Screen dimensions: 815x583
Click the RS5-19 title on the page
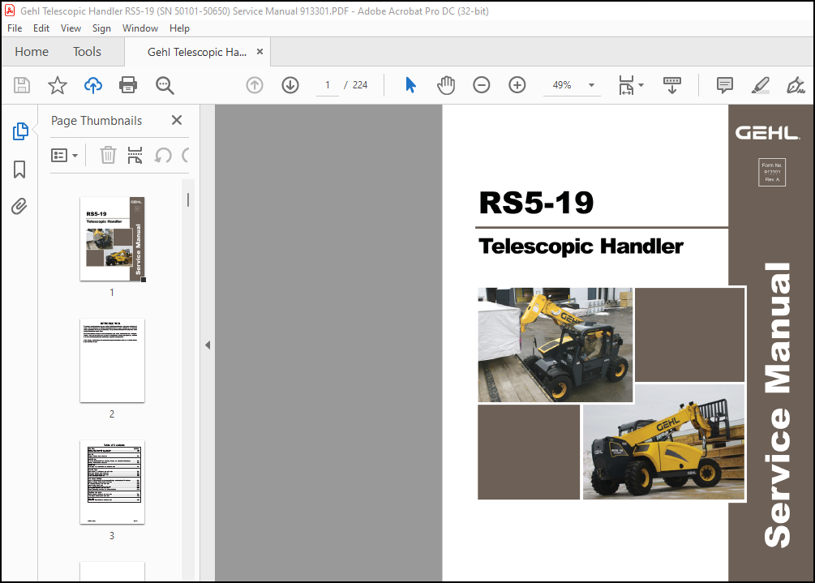click(536, 202)
